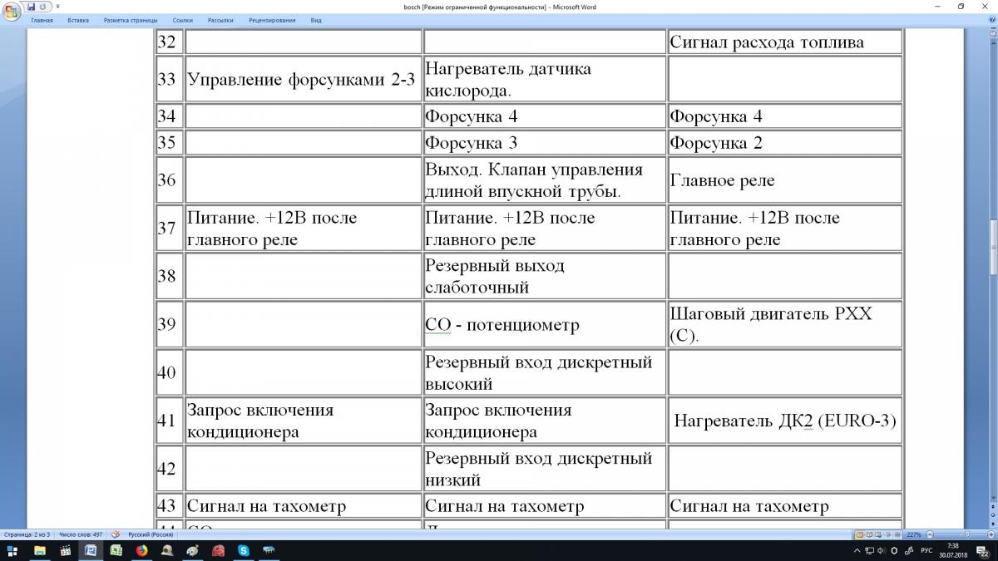Open the Вставка ribbon tab

point(78,20)
